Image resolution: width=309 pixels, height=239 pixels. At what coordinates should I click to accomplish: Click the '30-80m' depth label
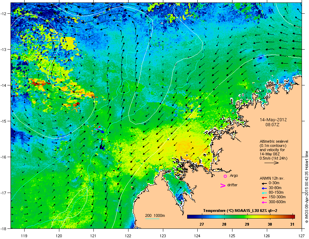click(x=275, y=188)
